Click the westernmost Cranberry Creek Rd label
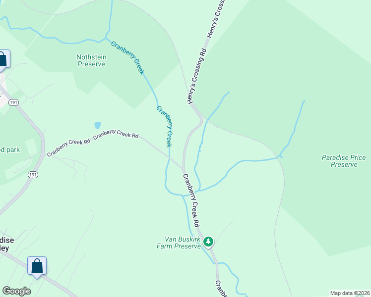Screen dimensions: 371x297 68,148
